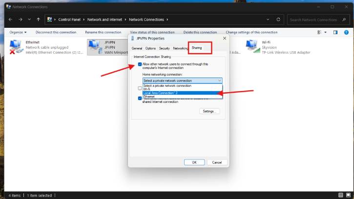Choose Select a private network connection option
This screenshot has height=199, width=354.
click(x=183, y=86)
